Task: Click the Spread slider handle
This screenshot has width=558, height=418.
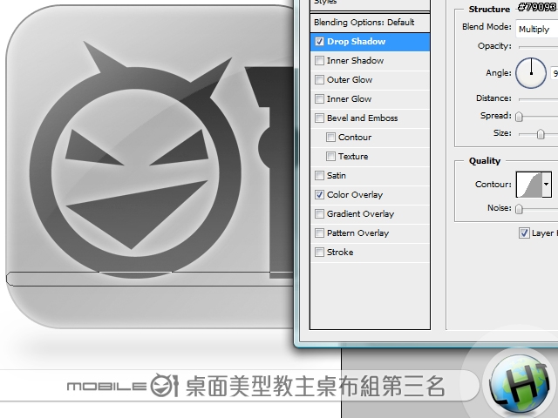Action: coord(520,117)
